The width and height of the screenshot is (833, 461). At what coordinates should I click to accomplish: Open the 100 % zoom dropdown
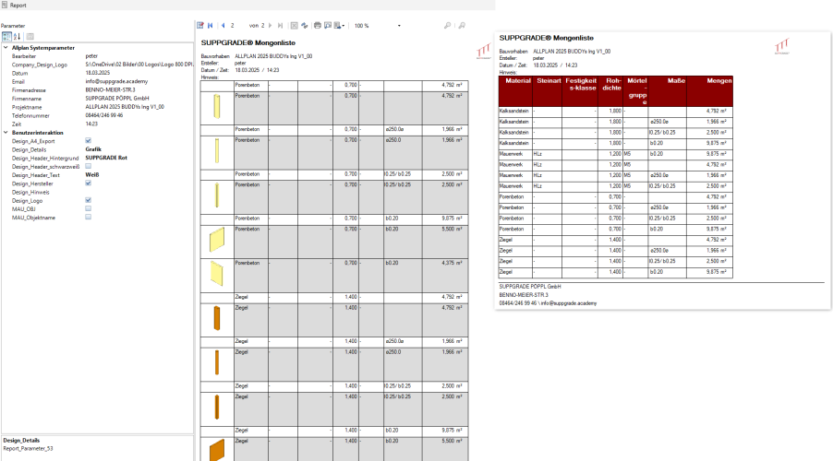[399, 26]
